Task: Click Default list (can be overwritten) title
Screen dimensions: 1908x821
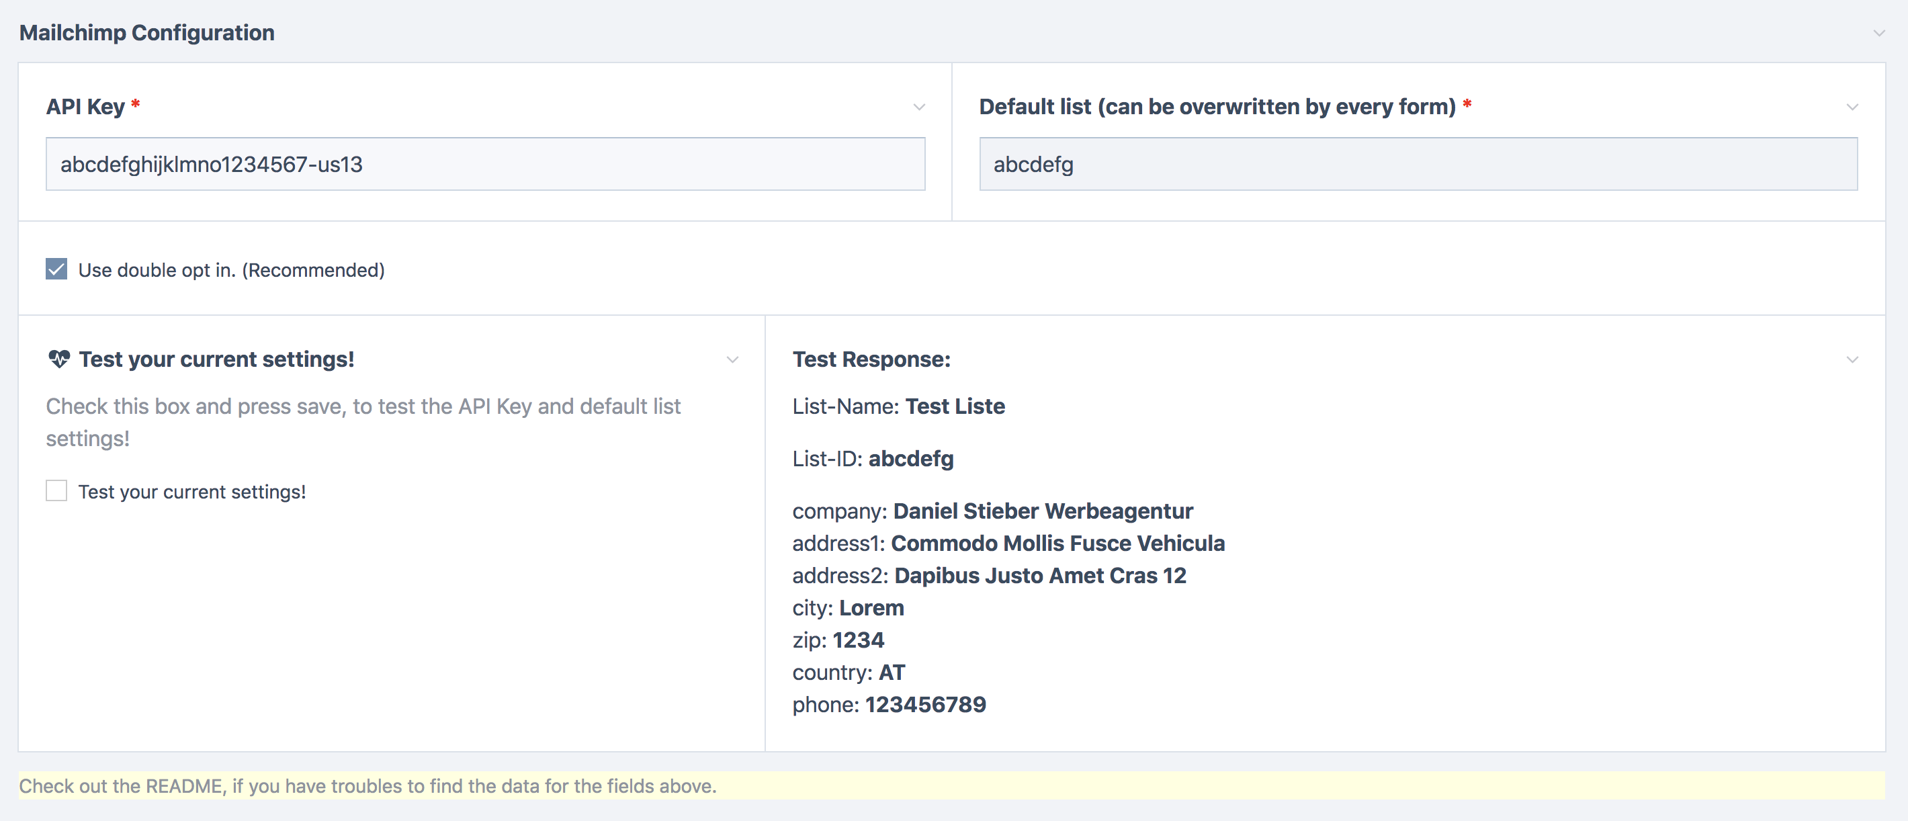Action: pos(1217,107)
